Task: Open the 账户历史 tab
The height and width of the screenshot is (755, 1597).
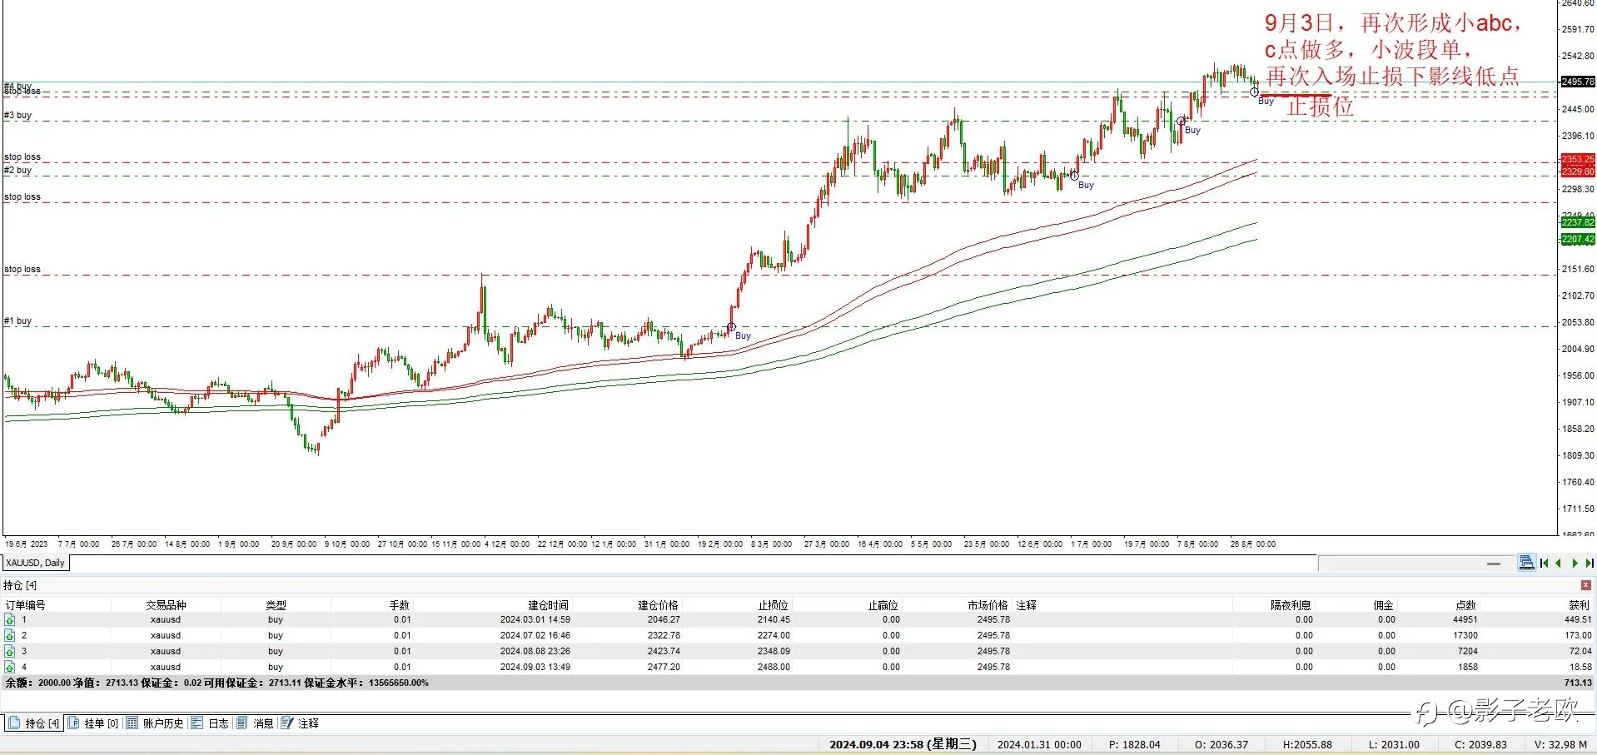Action: (155, 723)
